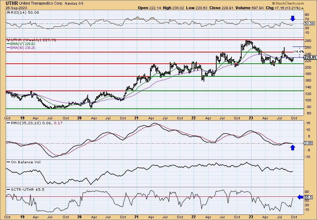Click the green EMA(17) legend color line
The image size is (317, 220).
(8, 44)
